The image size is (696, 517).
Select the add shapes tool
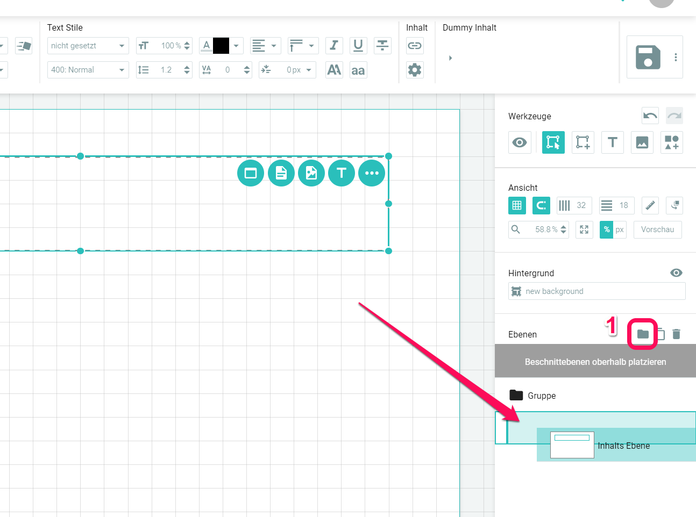672,142
